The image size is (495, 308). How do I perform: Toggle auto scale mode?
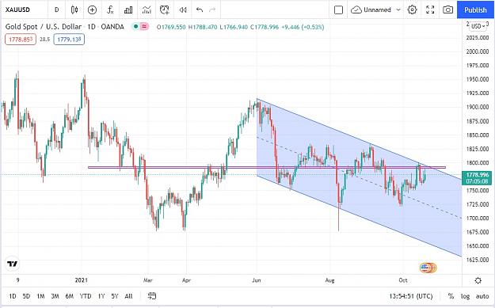click(482, 296)
